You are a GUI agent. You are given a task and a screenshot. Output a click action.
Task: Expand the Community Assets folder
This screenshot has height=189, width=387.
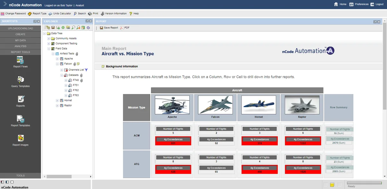pos(48,38)
